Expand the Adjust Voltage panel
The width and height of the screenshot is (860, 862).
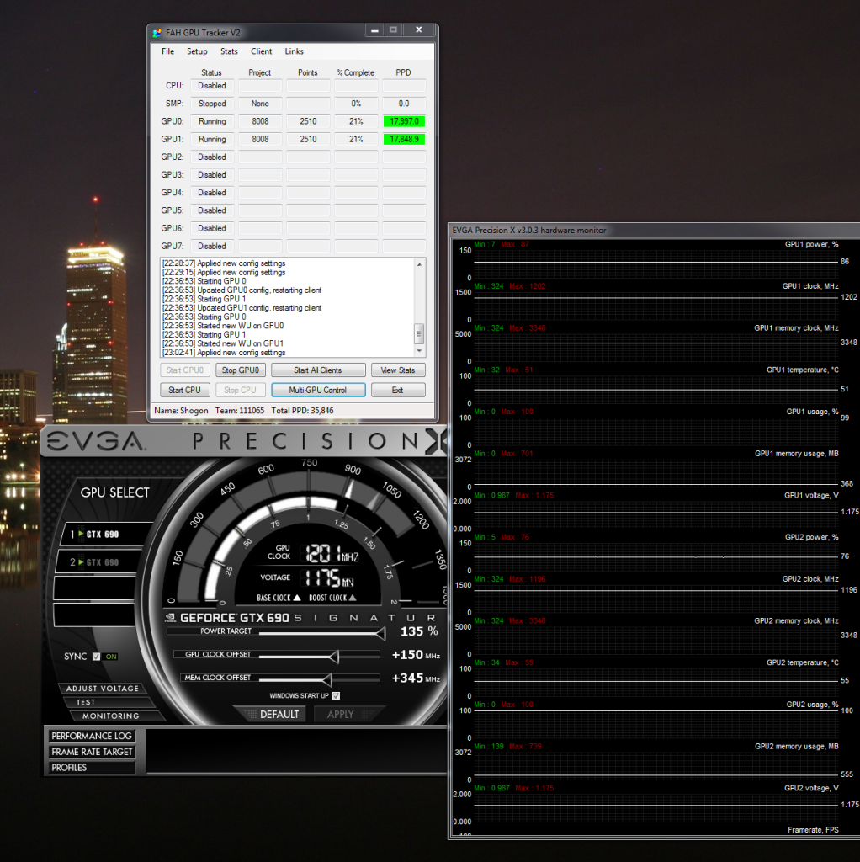pyautogui.click(x=102, y=689)
